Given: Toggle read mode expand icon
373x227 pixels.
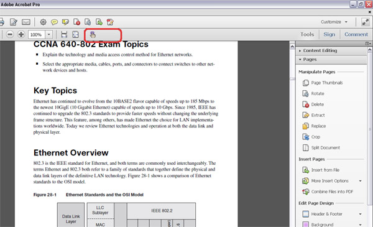Looking at the screenshot, I should (365, 22).
